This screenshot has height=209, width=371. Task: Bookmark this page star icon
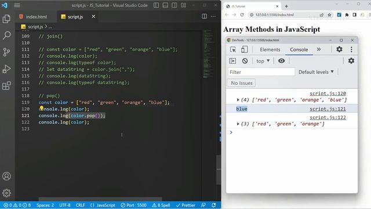329,15
